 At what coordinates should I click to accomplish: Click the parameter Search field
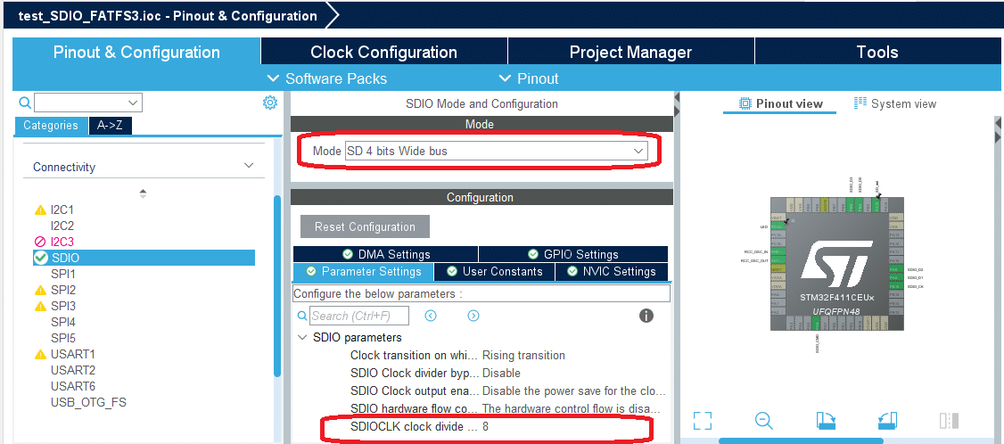(359, 316)
